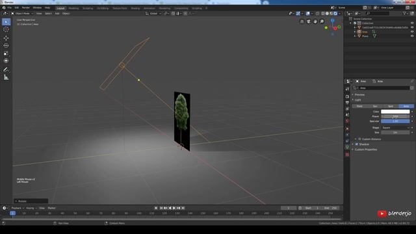Open the Active Tool properties tab
The image size is (416, 234).
pyautogui.click(x=347, y=89)
